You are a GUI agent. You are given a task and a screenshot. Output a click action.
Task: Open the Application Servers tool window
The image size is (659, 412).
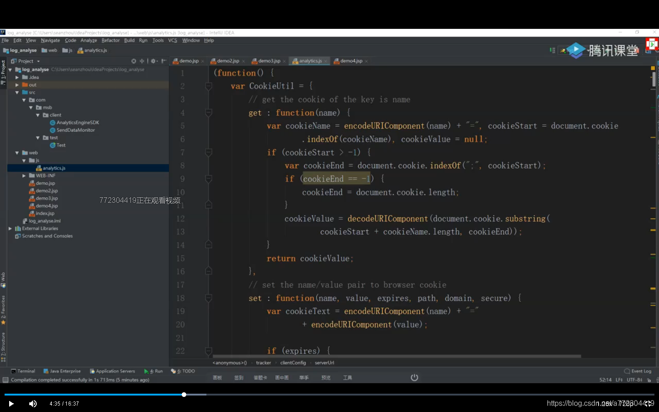coord(112,371)
